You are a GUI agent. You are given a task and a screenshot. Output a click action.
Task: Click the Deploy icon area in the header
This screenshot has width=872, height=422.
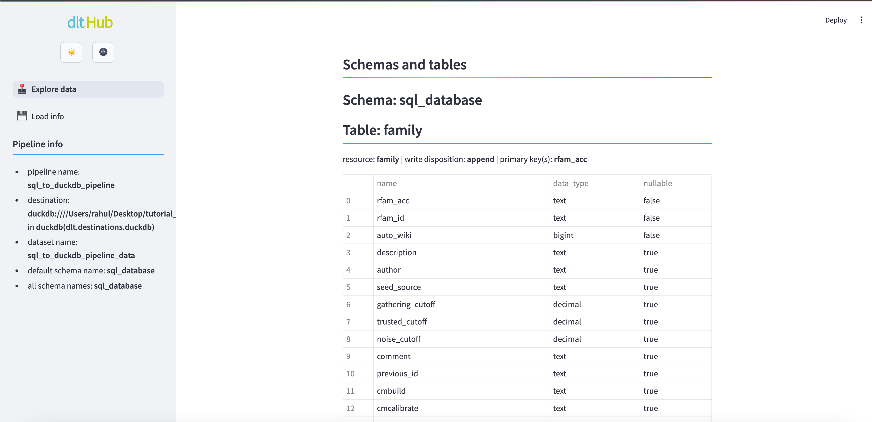click(x=836, y=20)
